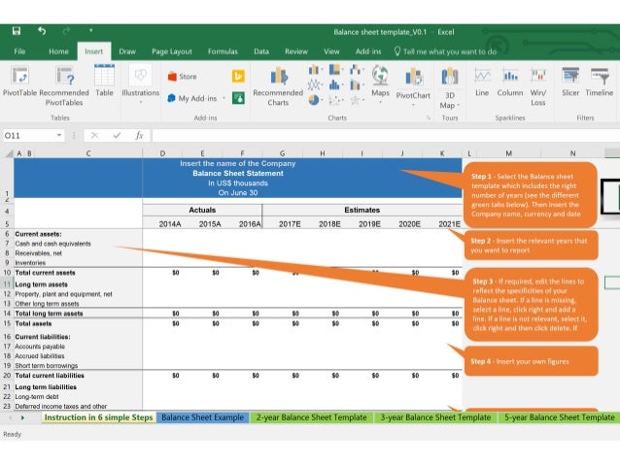Open the Balance Sheet Example sheet tab
The height and width of the screenshot is (465, 620).
click(202, 417)
